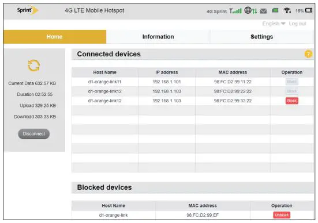Open the Settings tab
318x223 pixels.
point(261,37)
